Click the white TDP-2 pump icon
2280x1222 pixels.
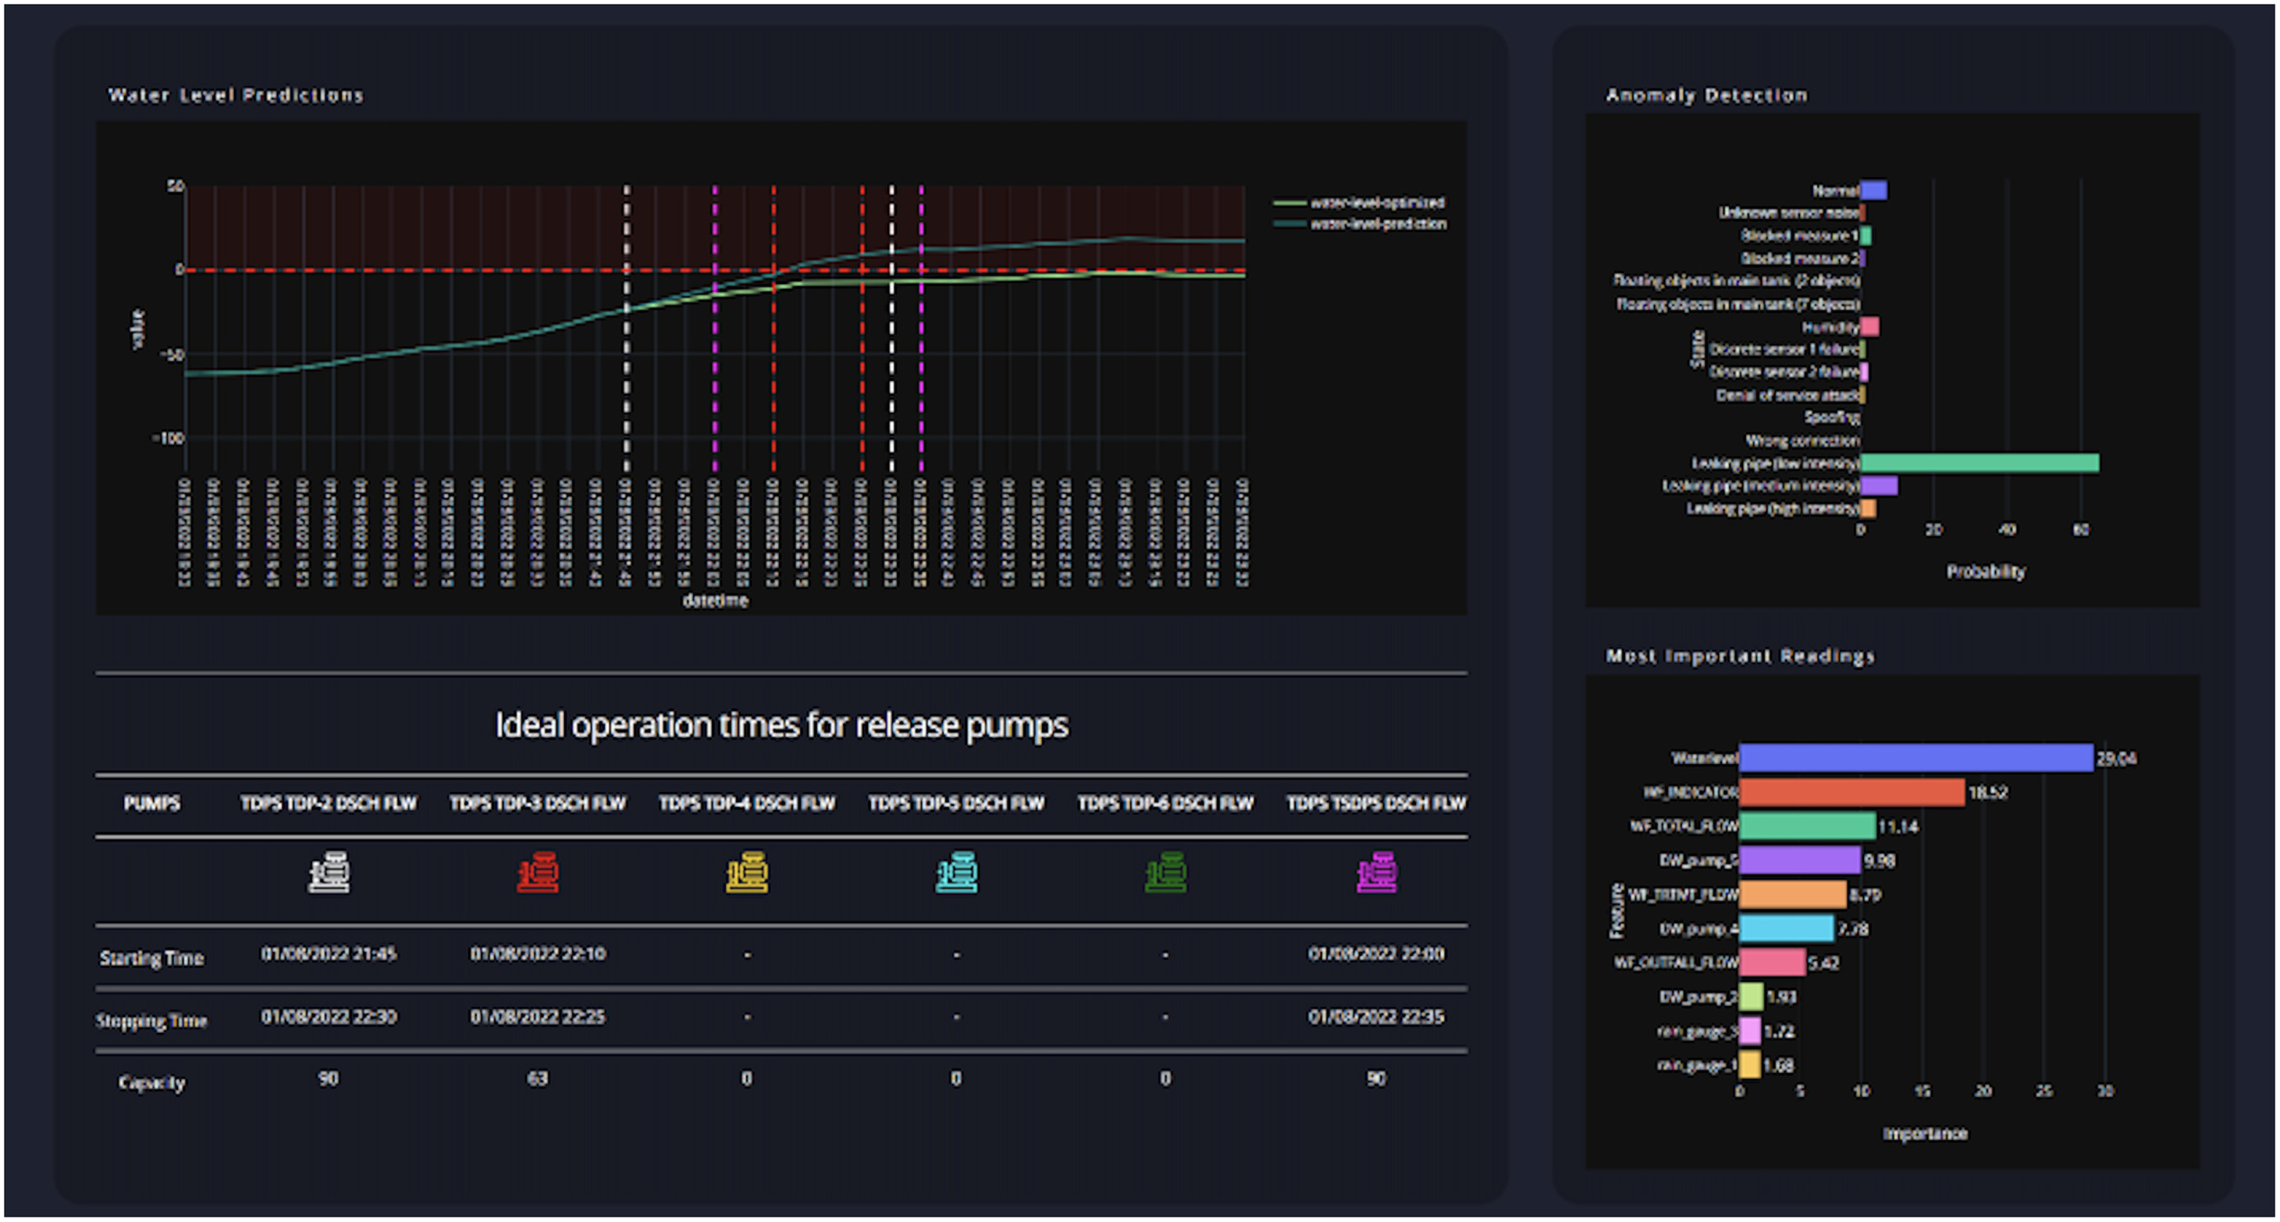point(329,872)
